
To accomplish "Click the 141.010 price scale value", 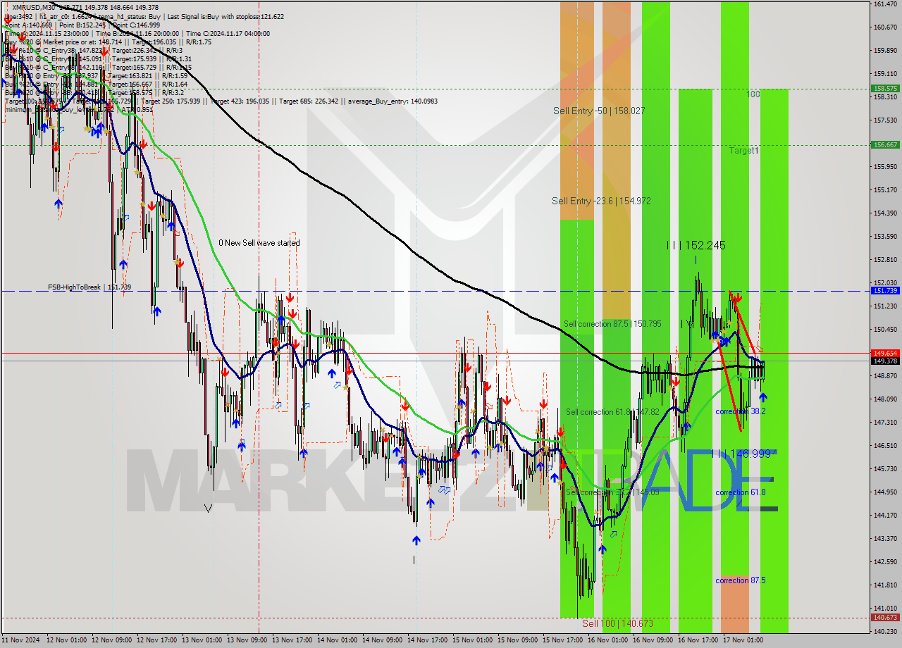I will click(885, 608).
